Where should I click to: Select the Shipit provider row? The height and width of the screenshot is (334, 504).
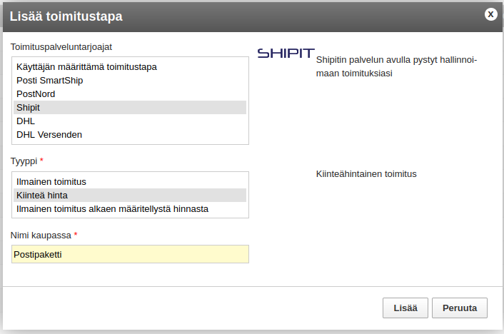(130, 107)
